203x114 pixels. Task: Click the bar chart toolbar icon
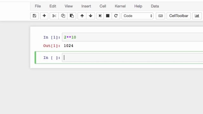[x=197, y=16]
